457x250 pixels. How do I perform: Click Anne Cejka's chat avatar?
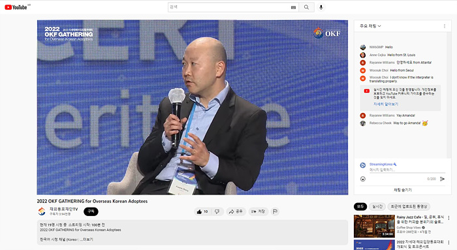(x=363, y=55)
